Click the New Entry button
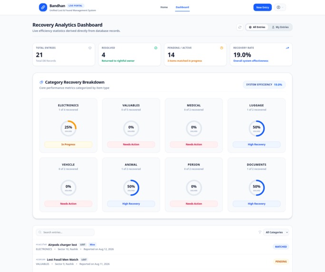325x272 pixels. click(x=262, y=7)
